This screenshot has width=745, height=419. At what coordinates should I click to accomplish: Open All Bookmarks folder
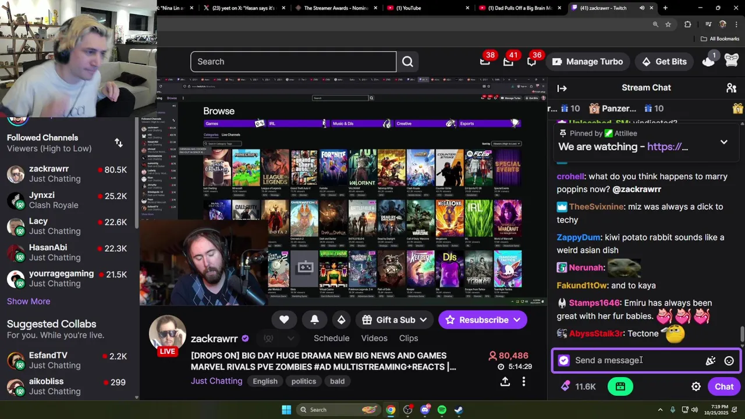tap(720, 39)
